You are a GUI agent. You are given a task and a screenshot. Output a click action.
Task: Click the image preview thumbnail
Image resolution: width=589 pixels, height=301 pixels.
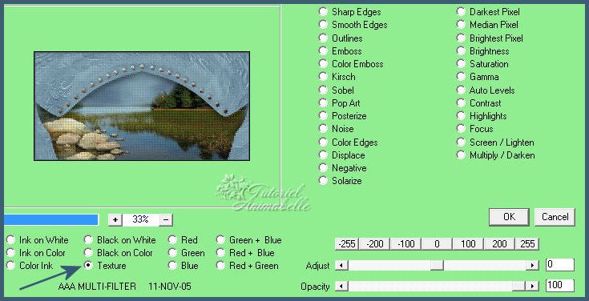[x=142, y=106]
